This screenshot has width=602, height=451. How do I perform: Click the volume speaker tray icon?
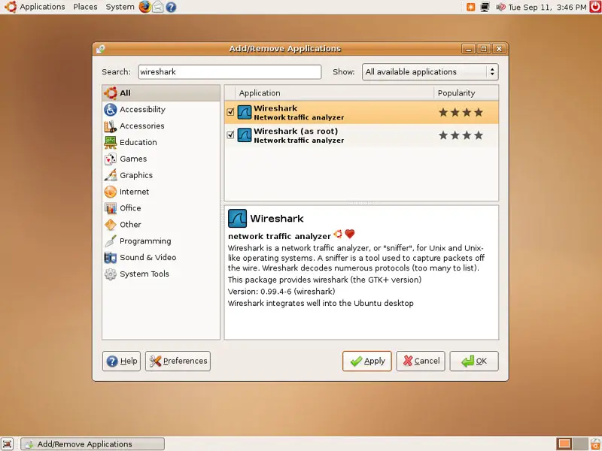coord(500,8)
